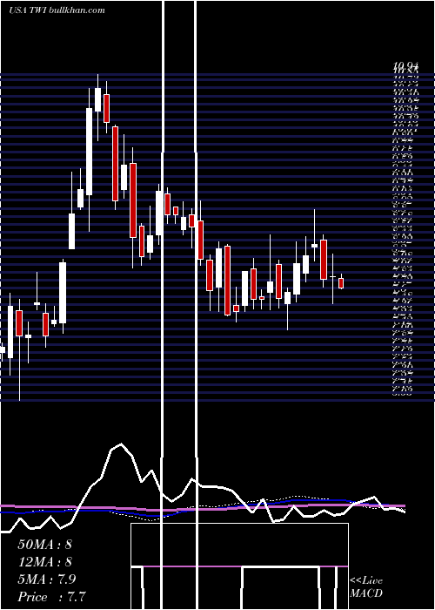Click the "50MA : 8" moving average readout

click(x=44, y=545)
